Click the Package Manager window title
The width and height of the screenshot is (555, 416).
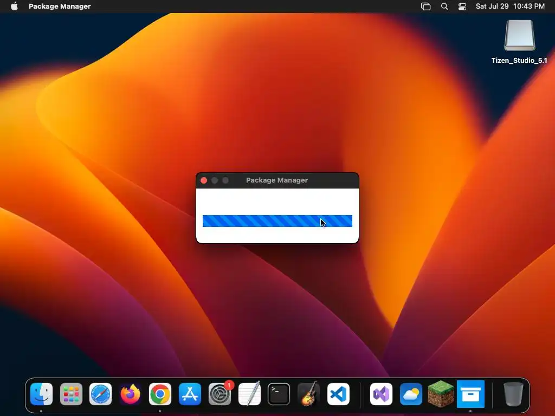point(277,180)
